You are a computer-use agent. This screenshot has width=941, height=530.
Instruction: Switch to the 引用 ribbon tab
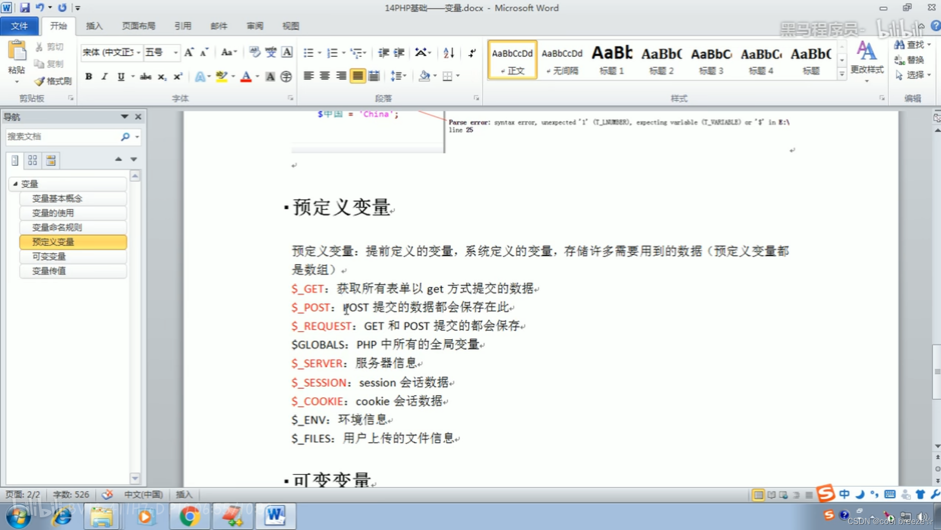click(x=183, y=26)
